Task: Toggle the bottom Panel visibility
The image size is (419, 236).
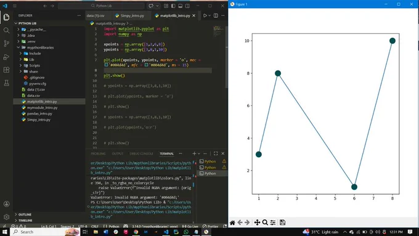Action: click(181, 6)
